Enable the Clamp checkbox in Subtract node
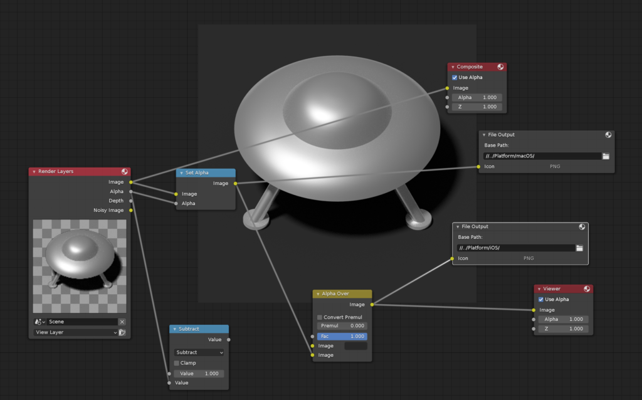 (177, 363)
